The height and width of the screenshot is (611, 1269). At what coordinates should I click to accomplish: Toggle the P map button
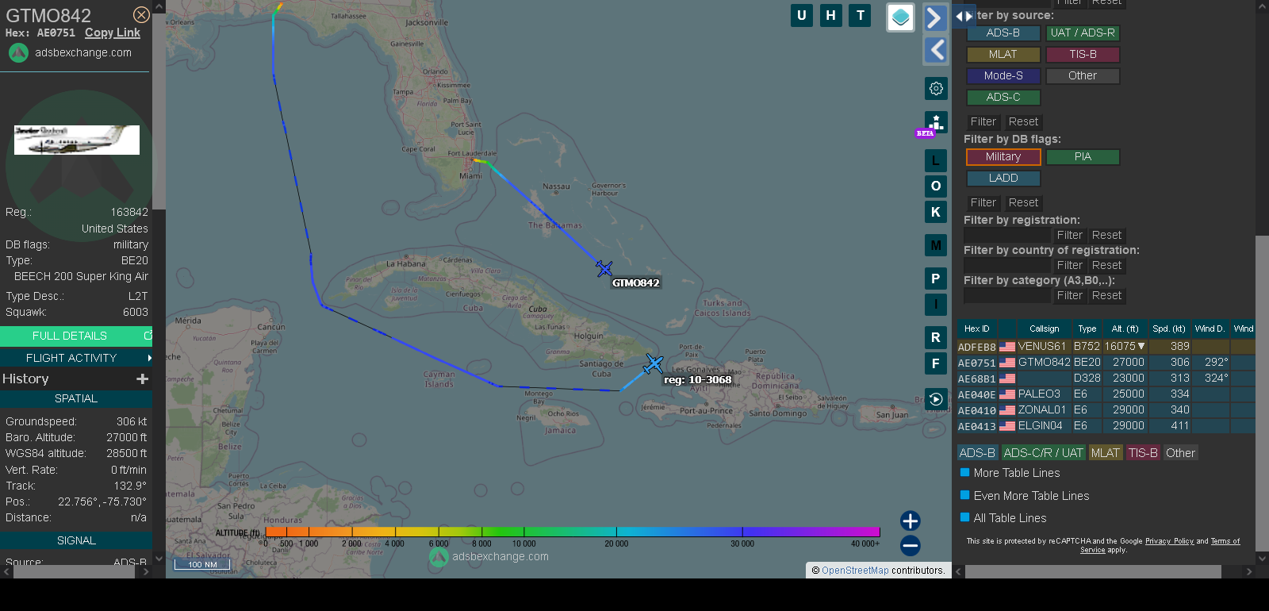point(936,279)
